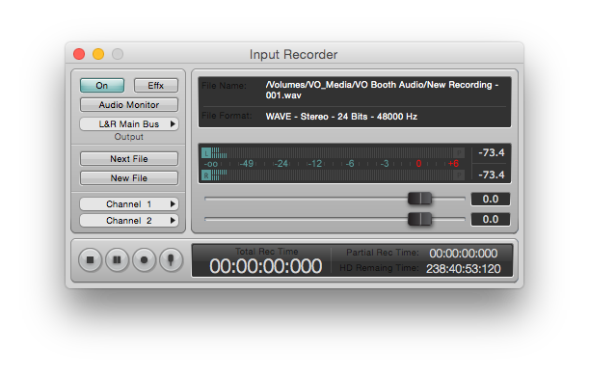Click the Stop transport button
589x377 pixels.
(x=91, y=259)
